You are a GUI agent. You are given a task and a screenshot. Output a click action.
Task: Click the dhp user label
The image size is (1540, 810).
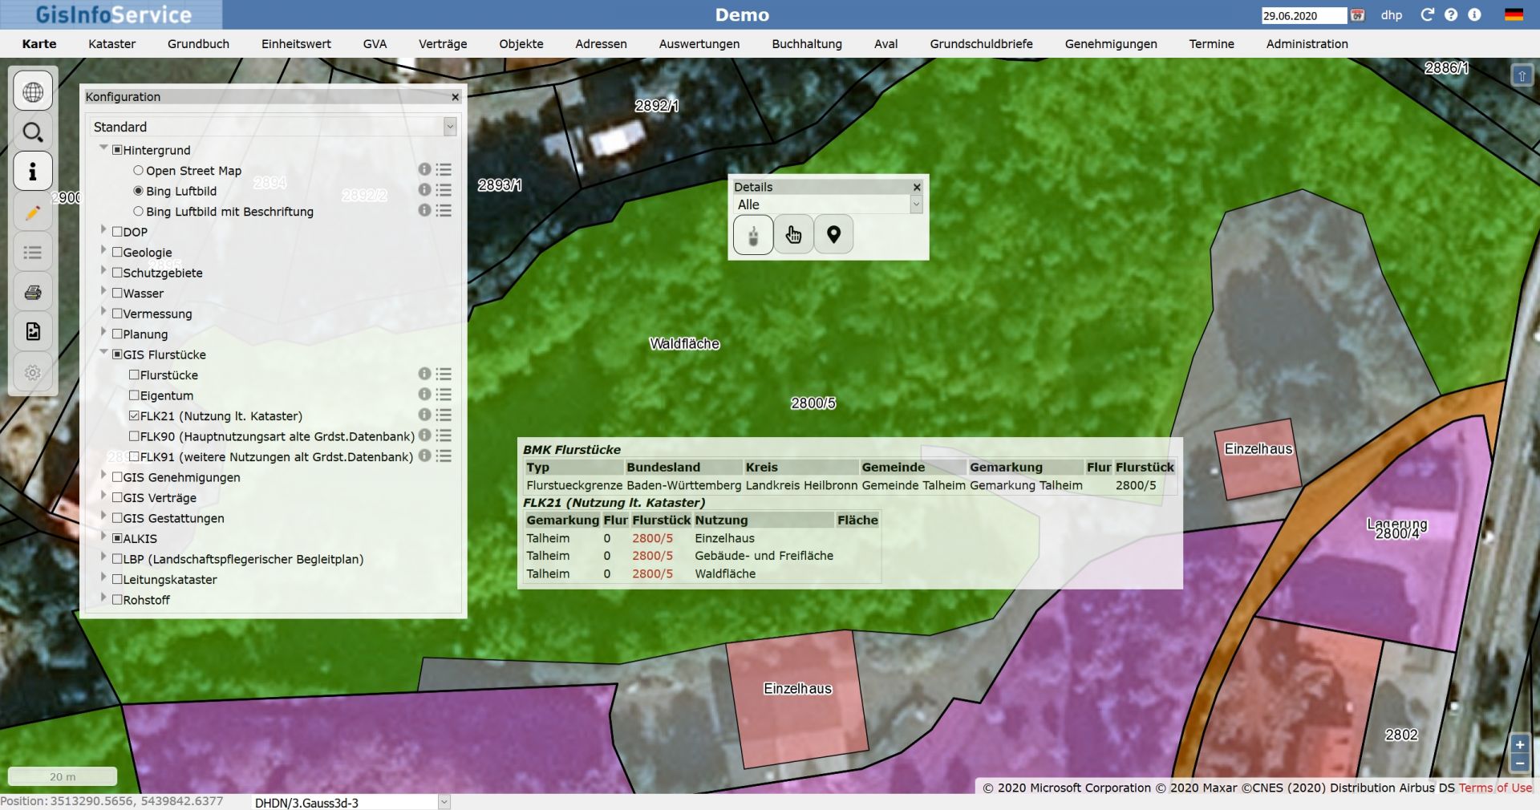(1392, 15)
